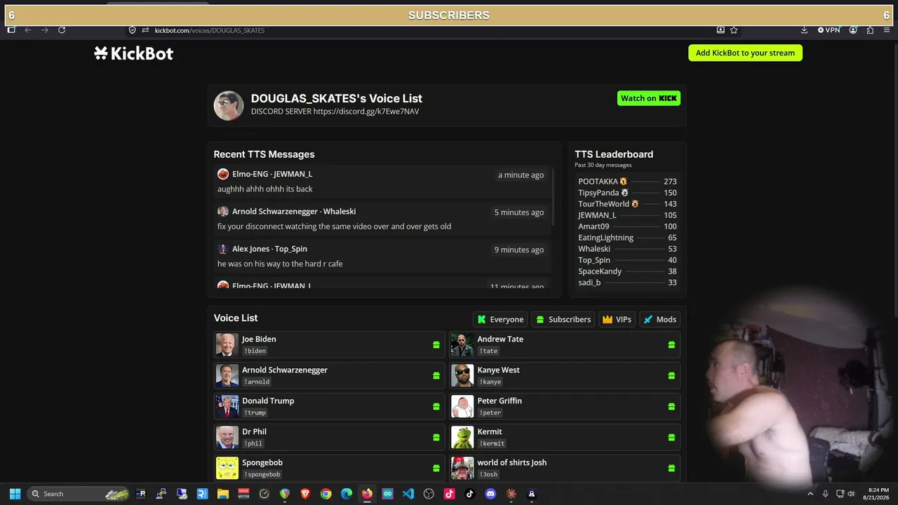Image resolution: width=898 pixels, height=505 pixels.
Task: Open the Windows Start menu
Action: coord(15,494)
